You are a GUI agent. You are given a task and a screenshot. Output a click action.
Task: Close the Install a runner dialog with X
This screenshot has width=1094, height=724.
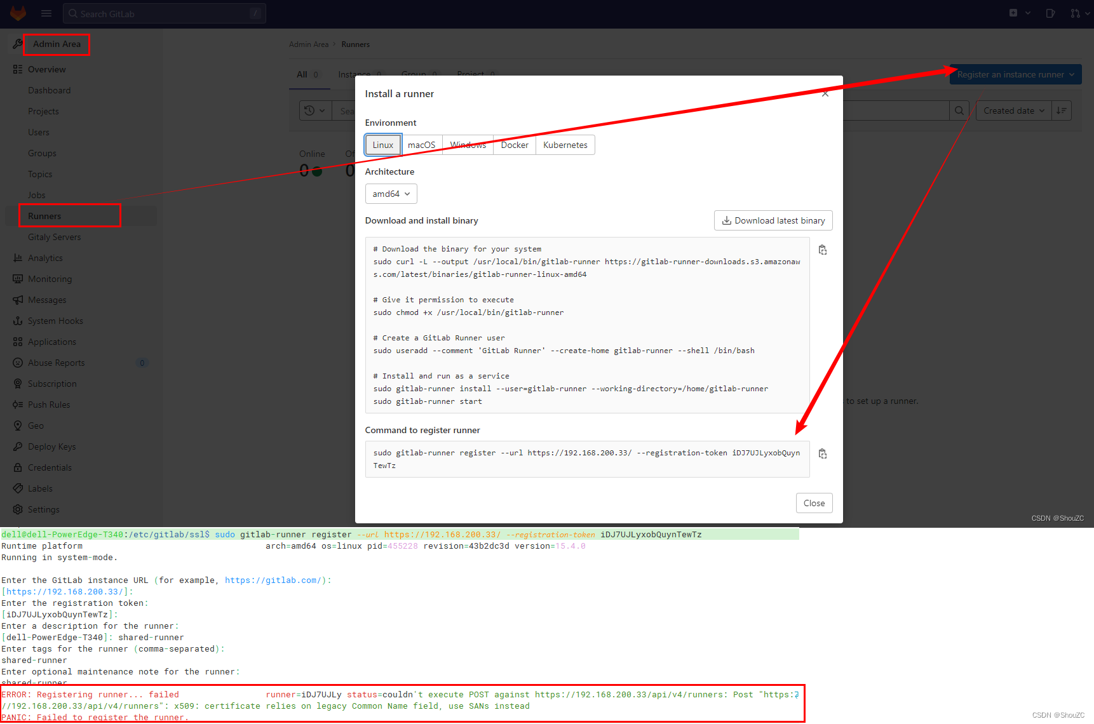(825, 94)
